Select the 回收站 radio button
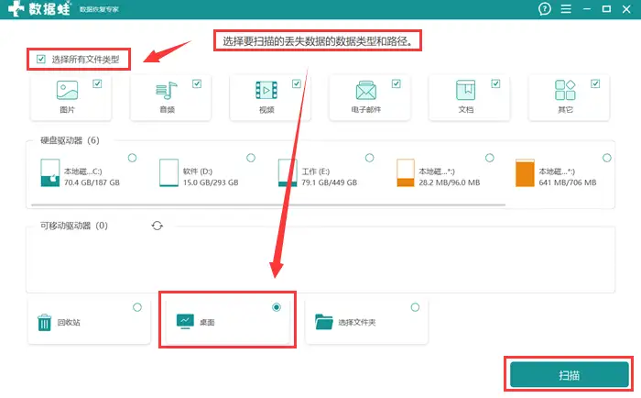 [137, 307]
